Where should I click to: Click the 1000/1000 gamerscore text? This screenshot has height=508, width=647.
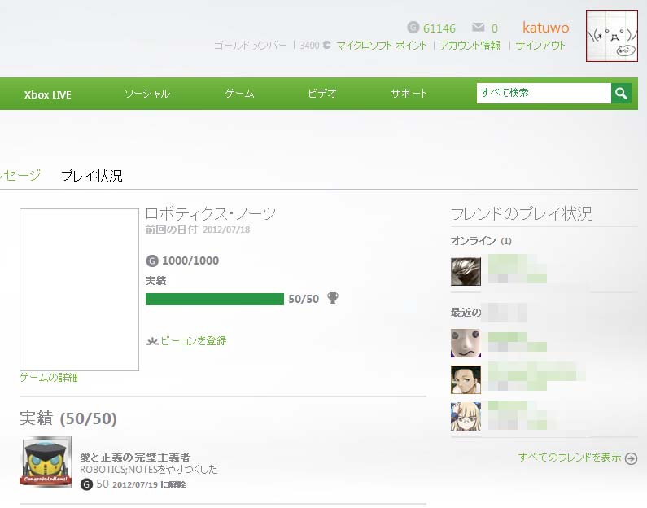click(190, 261)
